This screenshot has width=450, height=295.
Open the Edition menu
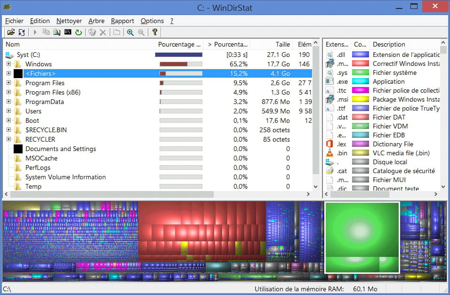(x=40, y=21)
